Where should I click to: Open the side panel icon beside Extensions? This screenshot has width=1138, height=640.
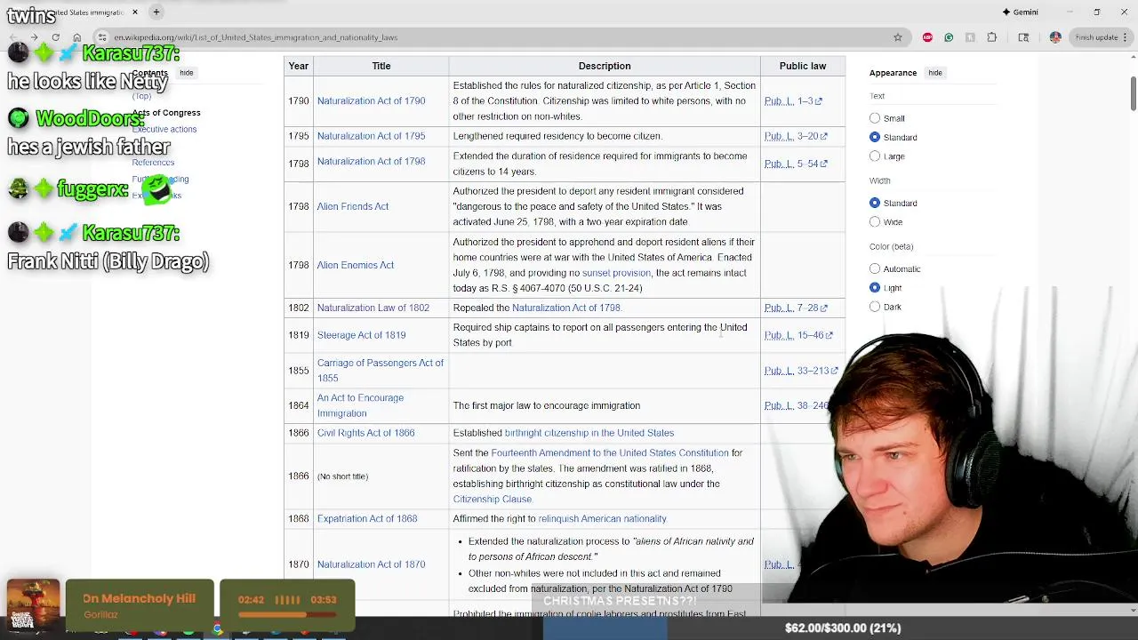tap(1023, 37)
